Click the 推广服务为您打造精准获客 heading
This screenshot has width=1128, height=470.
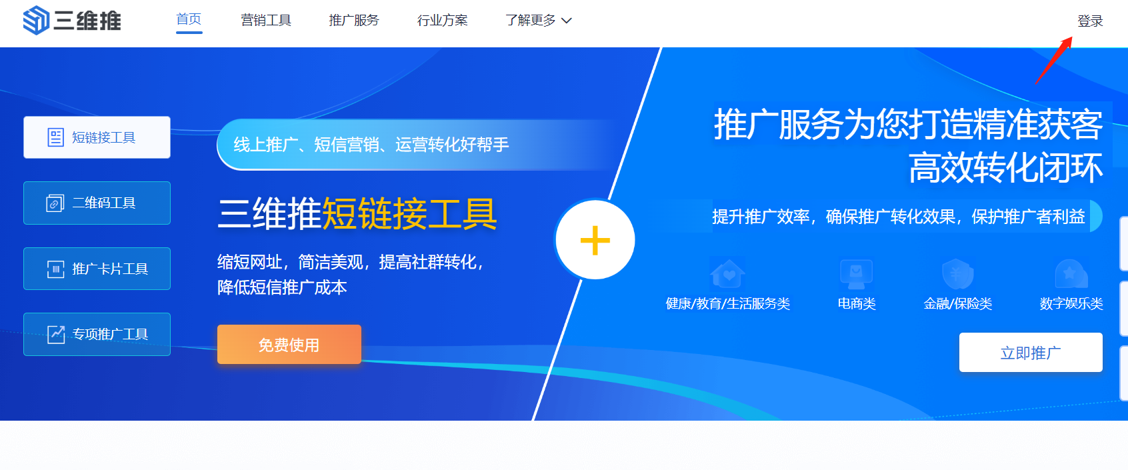[x=909, y=125]
